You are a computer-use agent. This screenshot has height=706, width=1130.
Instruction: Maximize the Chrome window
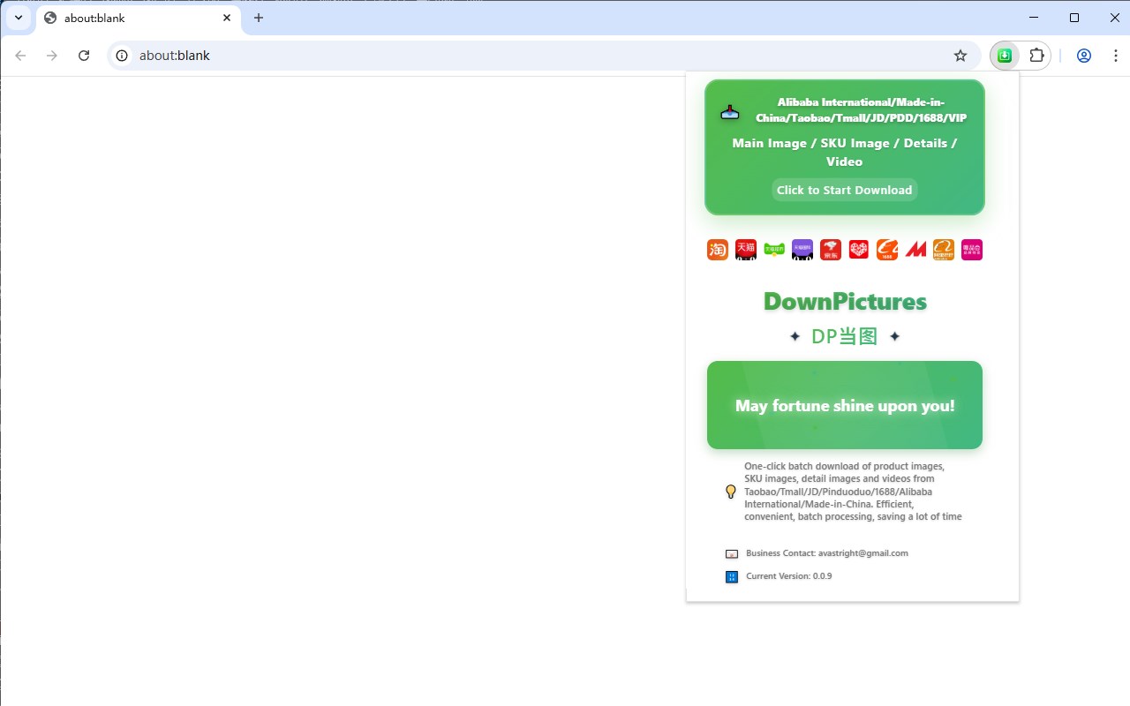click(1074, 18)
